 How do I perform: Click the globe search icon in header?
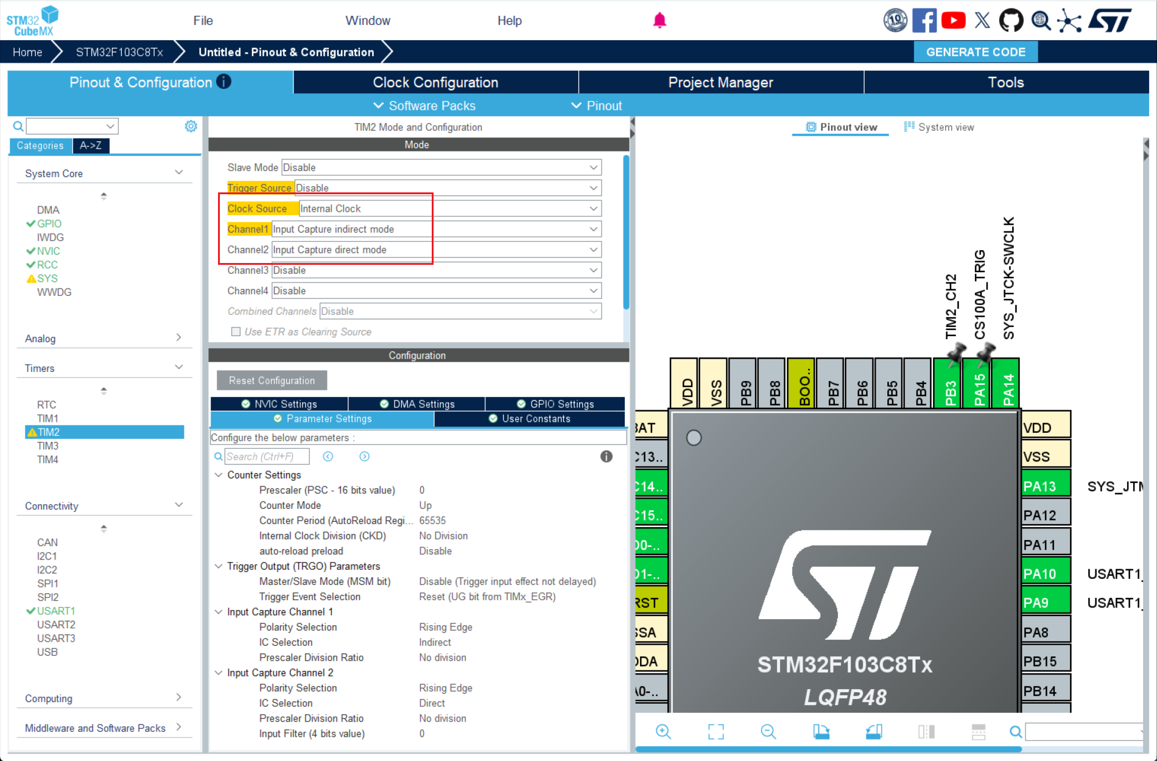(x=1041, y=21)
